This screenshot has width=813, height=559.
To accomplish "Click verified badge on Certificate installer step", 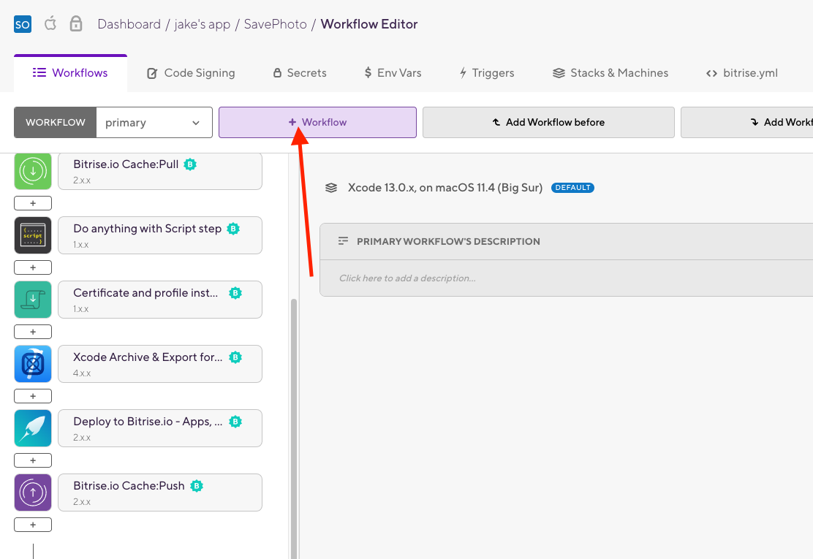I will (235, 293).
